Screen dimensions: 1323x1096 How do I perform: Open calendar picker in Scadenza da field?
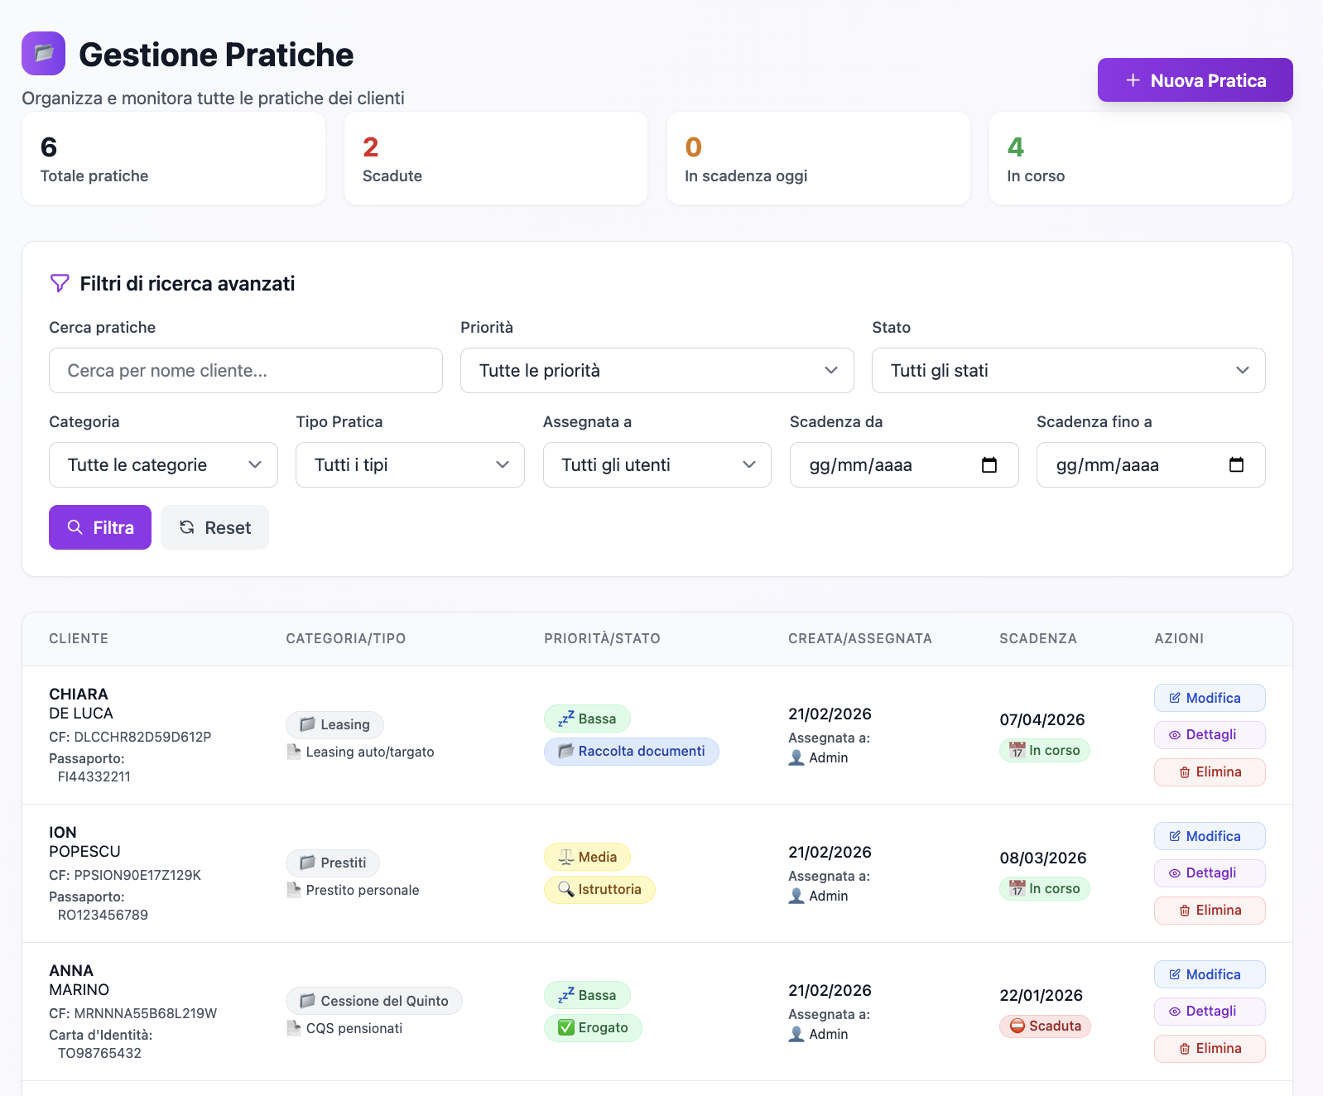[x=989, y=465]
